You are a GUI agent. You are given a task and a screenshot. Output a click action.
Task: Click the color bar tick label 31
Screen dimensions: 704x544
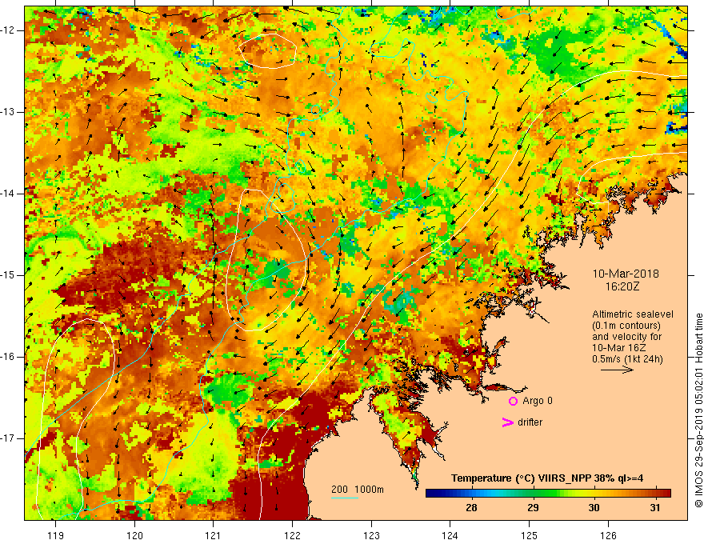[x=655, y=508]
